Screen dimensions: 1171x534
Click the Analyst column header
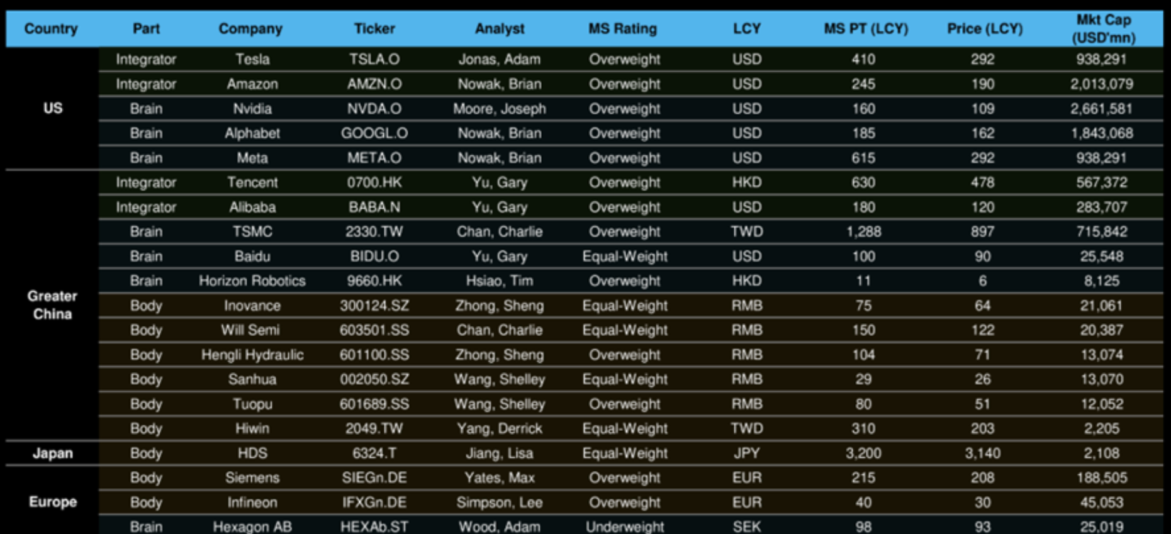coord(500,29)
